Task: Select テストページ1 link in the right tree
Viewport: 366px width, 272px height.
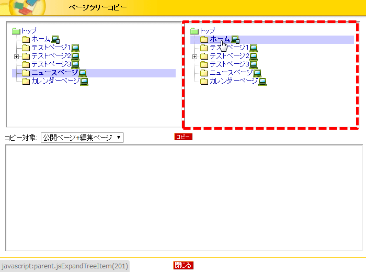Action: pyautogui.click(x=229, y=48)
